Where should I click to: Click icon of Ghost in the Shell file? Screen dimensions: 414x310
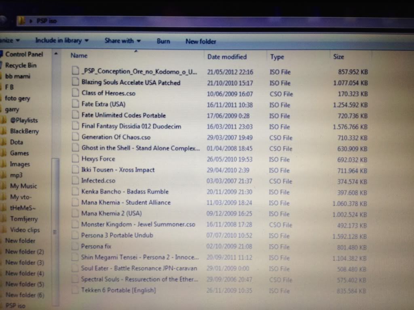point(76,147)
